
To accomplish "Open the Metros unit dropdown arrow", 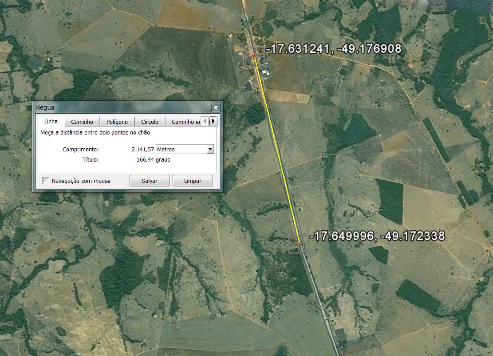I will pyautogui.click(x=210, y=149).
